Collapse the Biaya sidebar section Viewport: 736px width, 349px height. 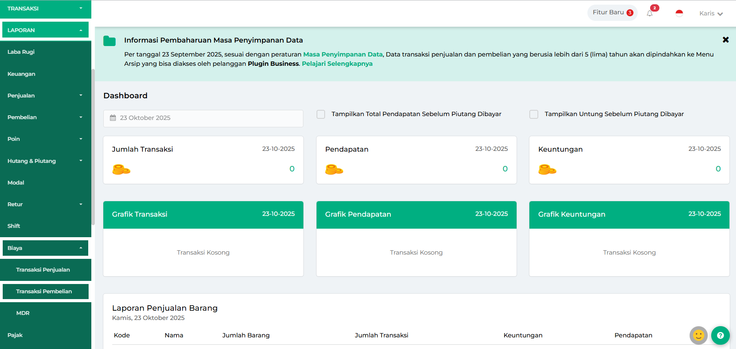(45, 248)
